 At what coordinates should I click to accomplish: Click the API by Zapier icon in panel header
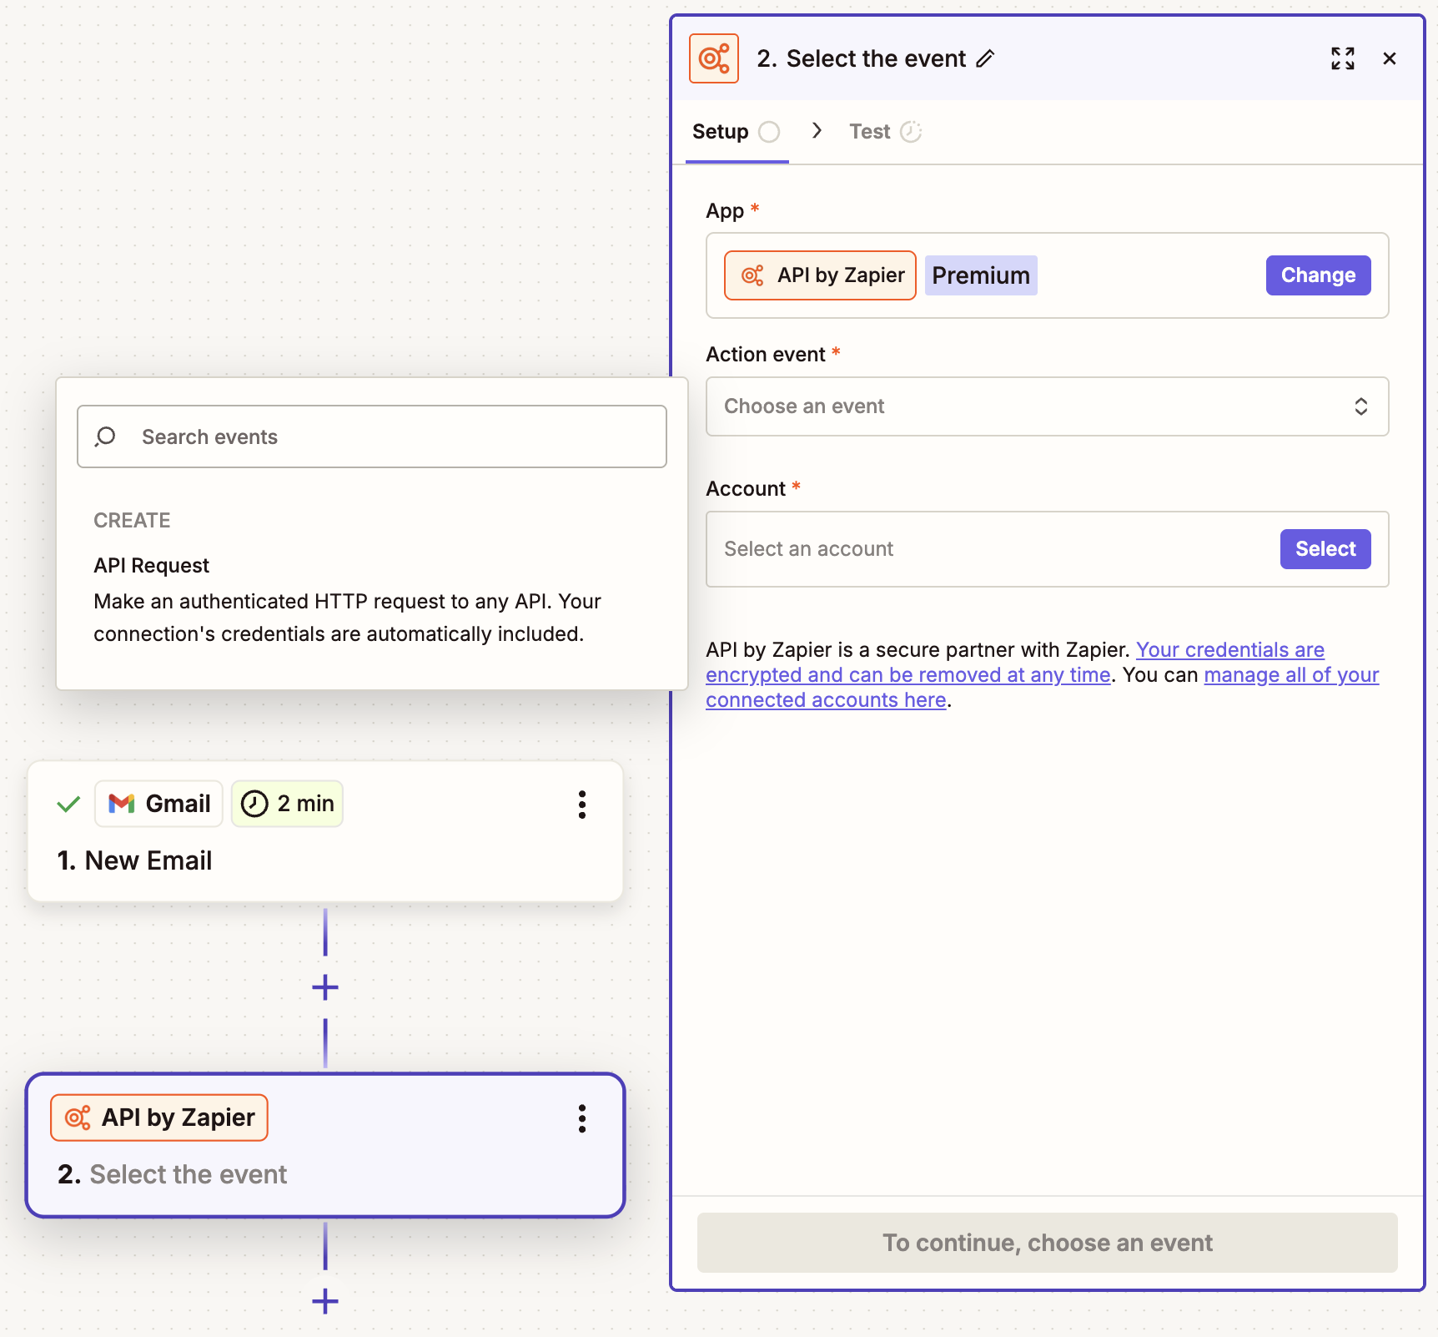click(713, 58)
